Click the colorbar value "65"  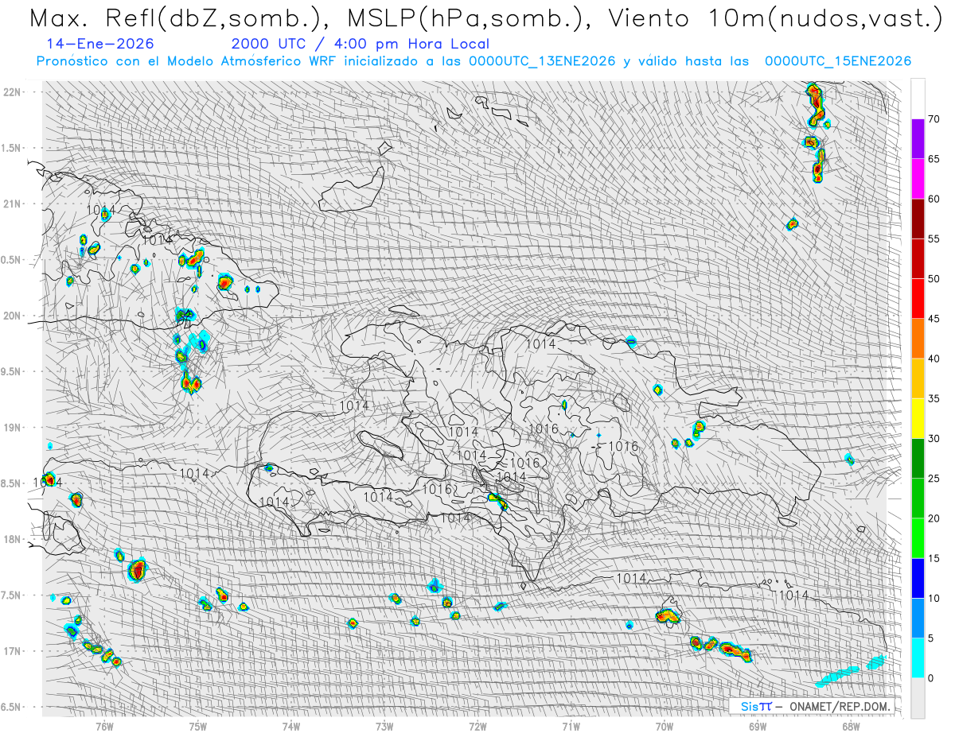(x=934, y=159)
